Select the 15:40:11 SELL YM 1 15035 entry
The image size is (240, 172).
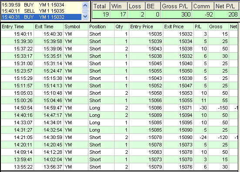click(41, 11)
